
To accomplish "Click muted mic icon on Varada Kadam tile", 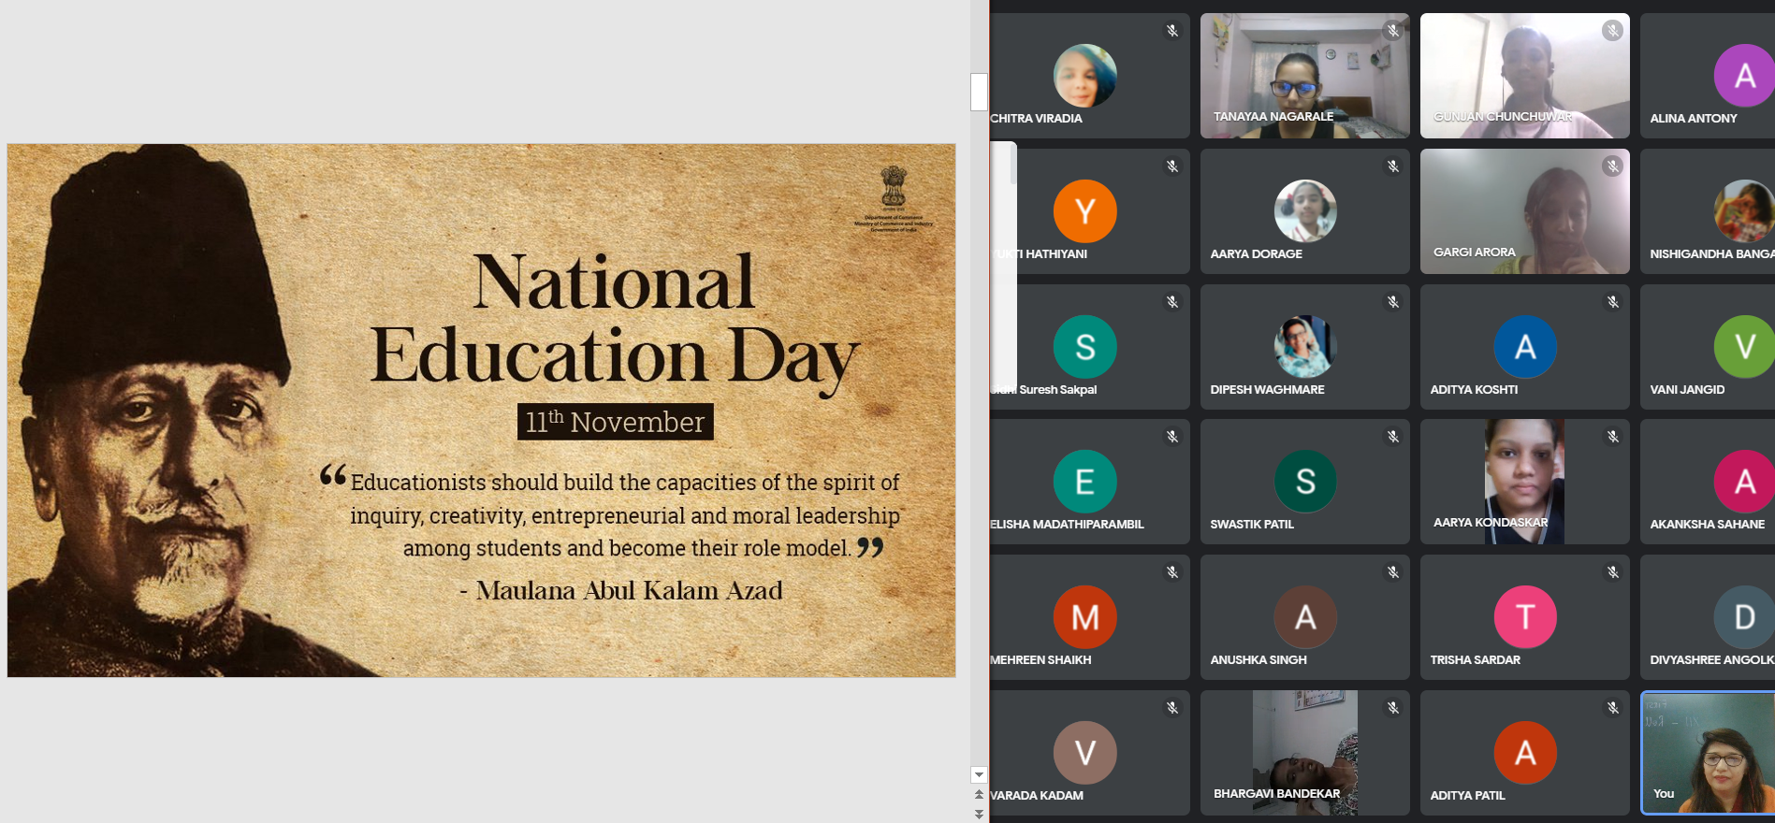I will point(1171,708).
